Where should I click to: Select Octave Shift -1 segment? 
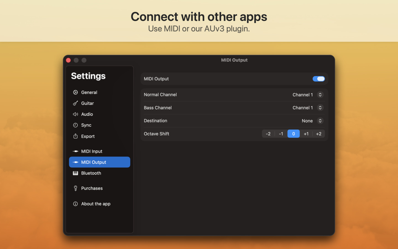pyautogui.click(x=281, y=134)
